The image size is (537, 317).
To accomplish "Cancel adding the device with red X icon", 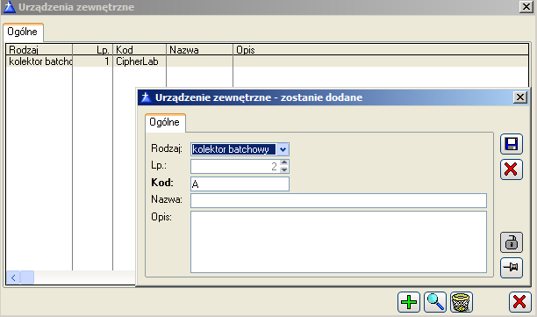I will 512,169.
